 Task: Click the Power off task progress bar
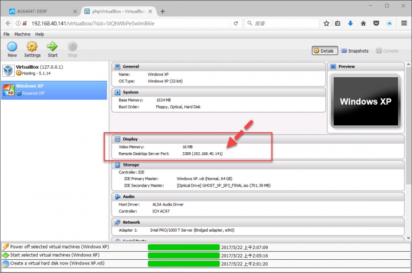tap(184, 247)
